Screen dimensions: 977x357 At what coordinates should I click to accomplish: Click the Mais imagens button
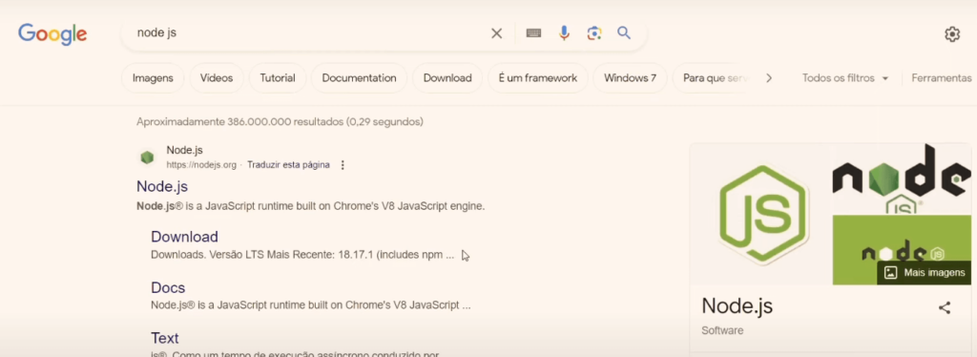[925, 272]
